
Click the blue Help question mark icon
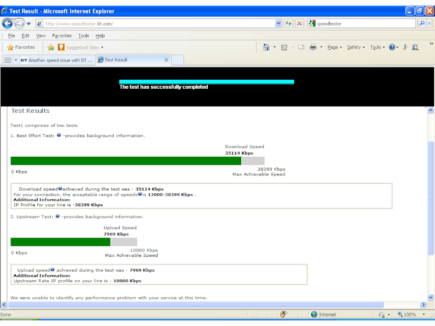click(x=392, y=47)
